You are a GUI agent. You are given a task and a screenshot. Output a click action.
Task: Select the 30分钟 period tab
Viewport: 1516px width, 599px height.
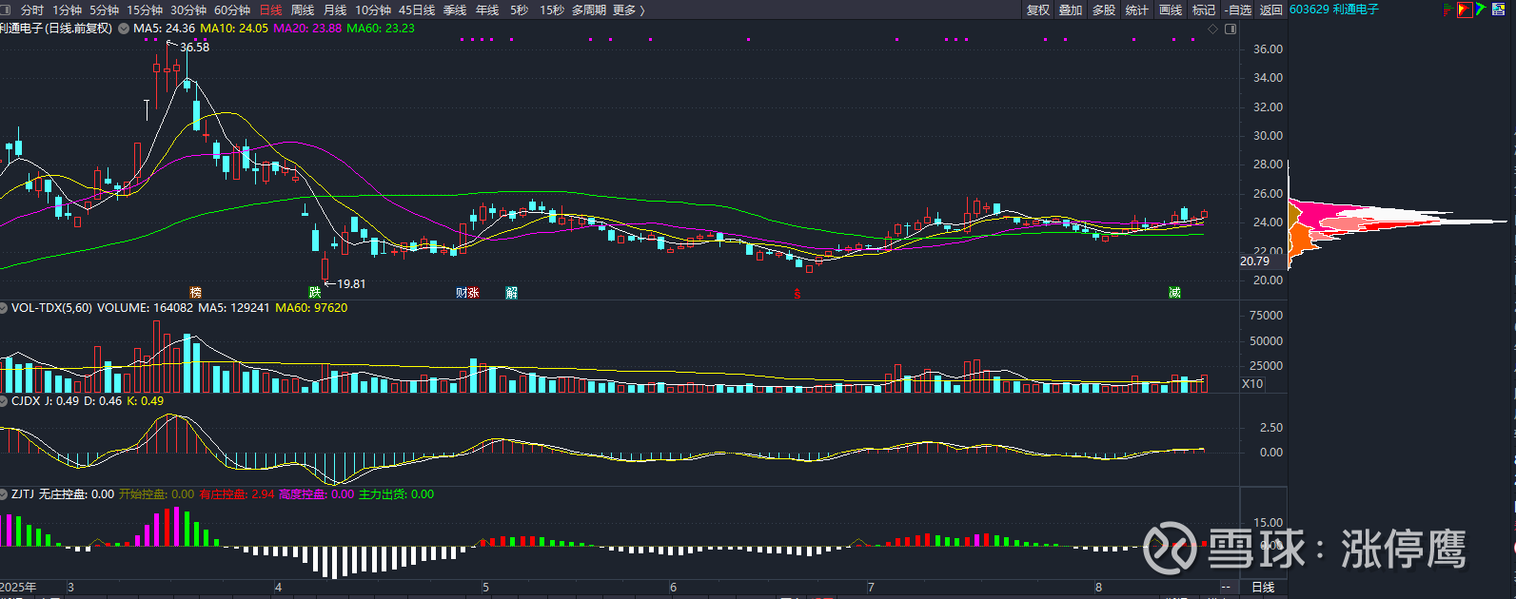click(188, 10)
